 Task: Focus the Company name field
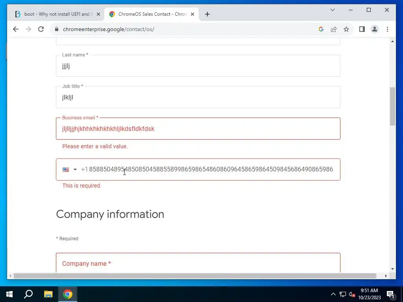[x=198, y=263]
